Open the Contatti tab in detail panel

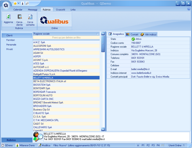point(132,34)
